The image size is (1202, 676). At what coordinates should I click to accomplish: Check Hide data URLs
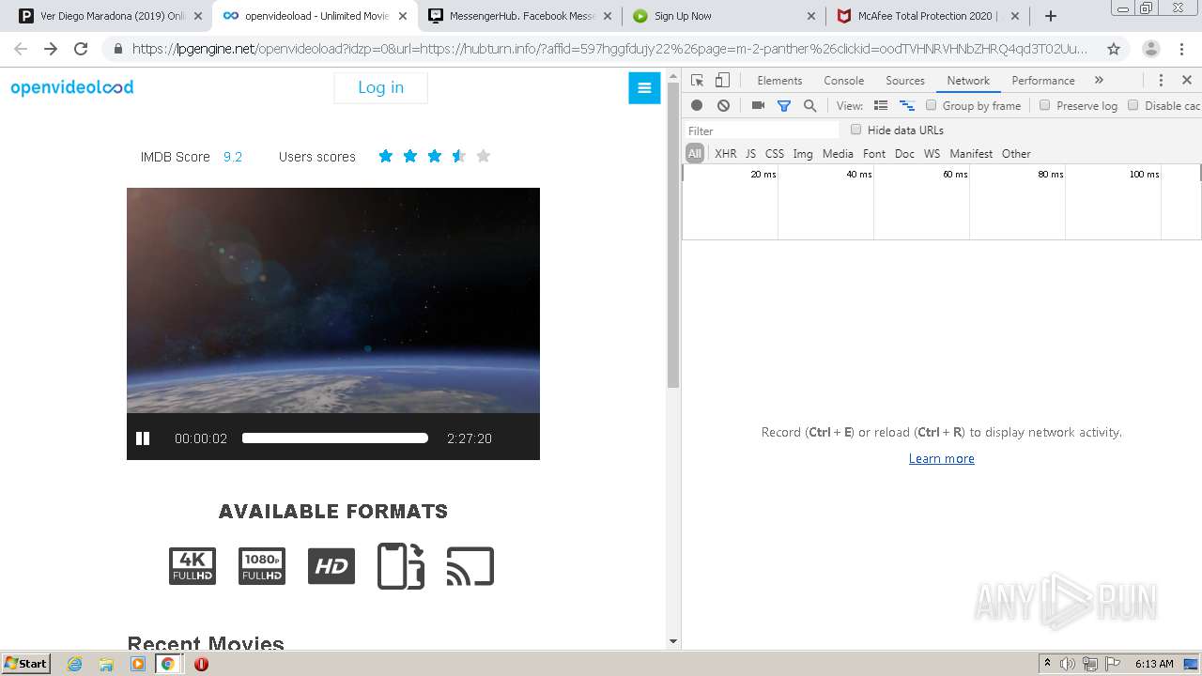(855, 130)
